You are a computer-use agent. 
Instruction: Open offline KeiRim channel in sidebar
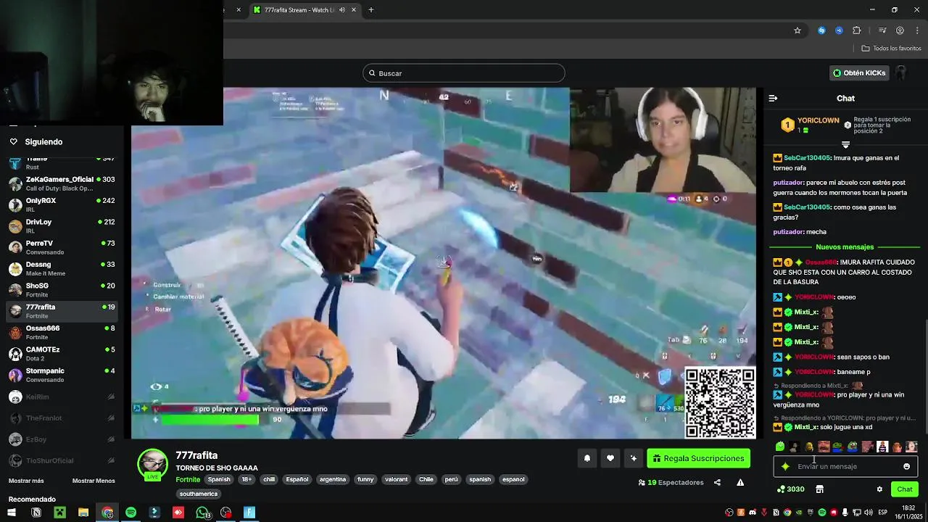click(x=62, y=397)
